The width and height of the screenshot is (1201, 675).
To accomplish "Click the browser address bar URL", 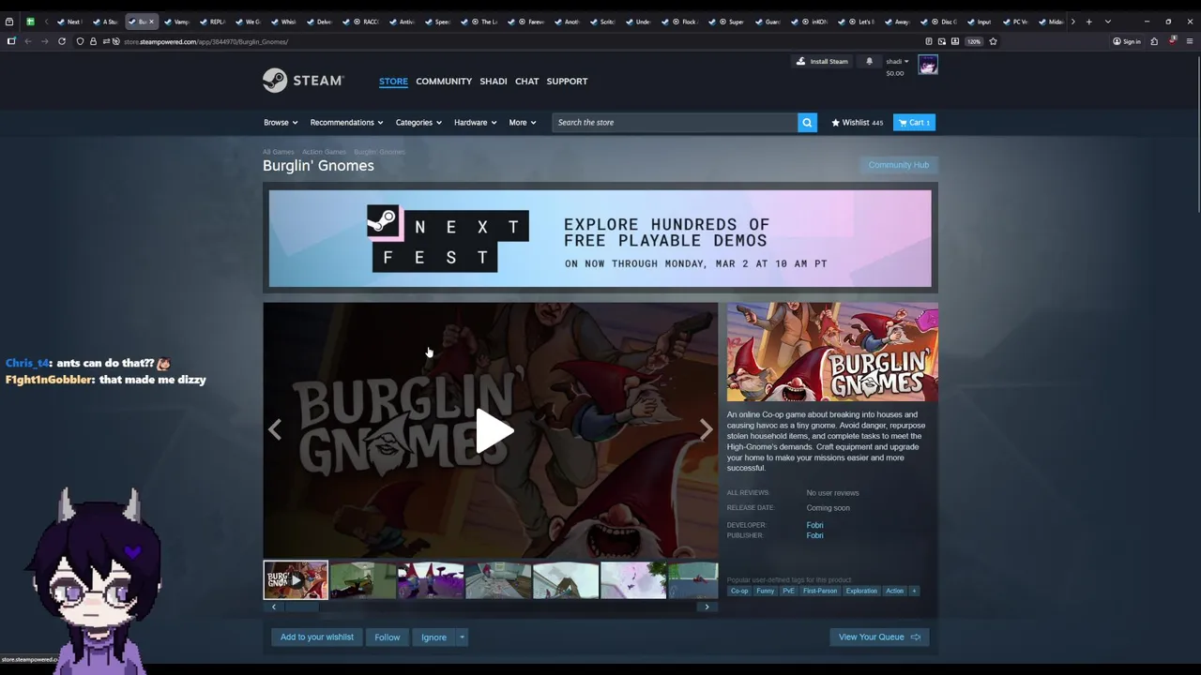I will (x=205, y=41).
